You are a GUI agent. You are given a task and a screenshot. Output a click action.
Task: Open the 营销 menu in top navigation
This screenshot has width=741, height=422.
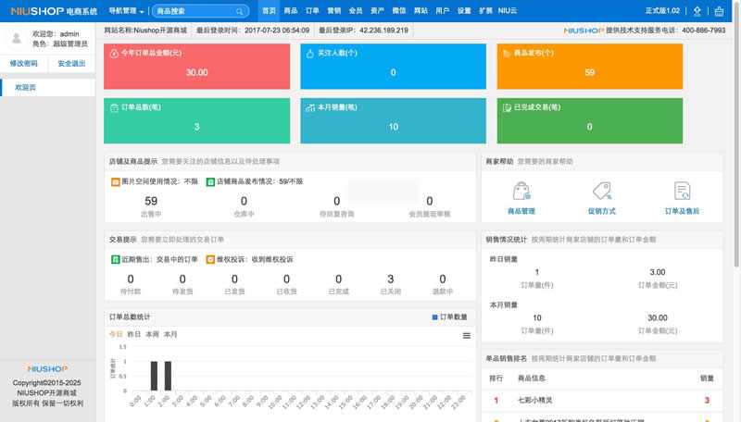(333, 11)
